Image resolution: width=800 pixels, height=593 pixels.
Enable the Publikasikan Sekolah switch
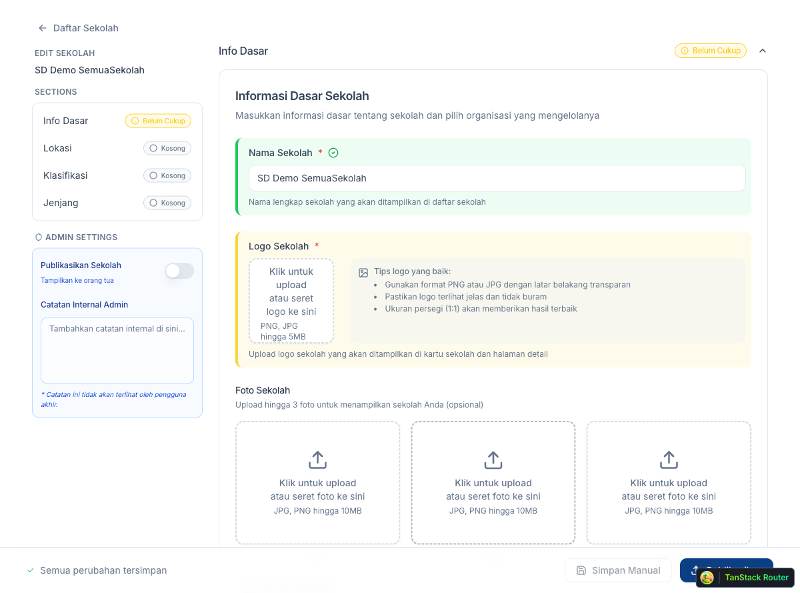pos(179,271)
